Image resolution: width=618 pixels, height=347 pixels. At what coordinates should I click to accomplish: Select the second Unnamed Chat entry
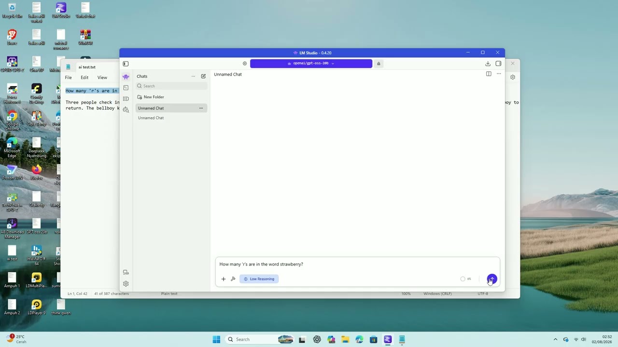point(171,118)
